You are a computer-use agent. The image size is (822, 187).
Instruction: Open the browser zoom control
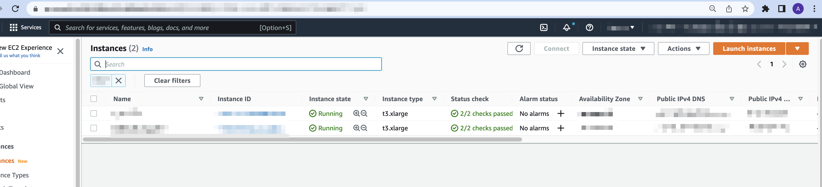point(712,9)
